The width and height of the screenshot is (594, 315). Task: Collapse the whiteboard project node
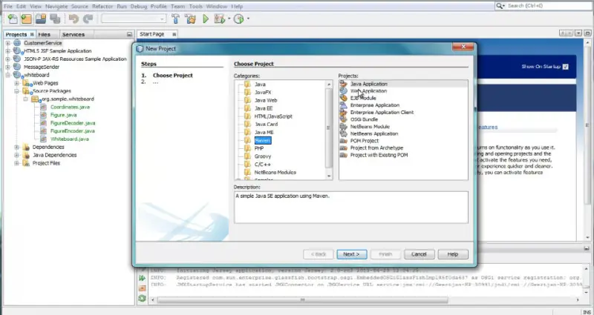(7, 75)
